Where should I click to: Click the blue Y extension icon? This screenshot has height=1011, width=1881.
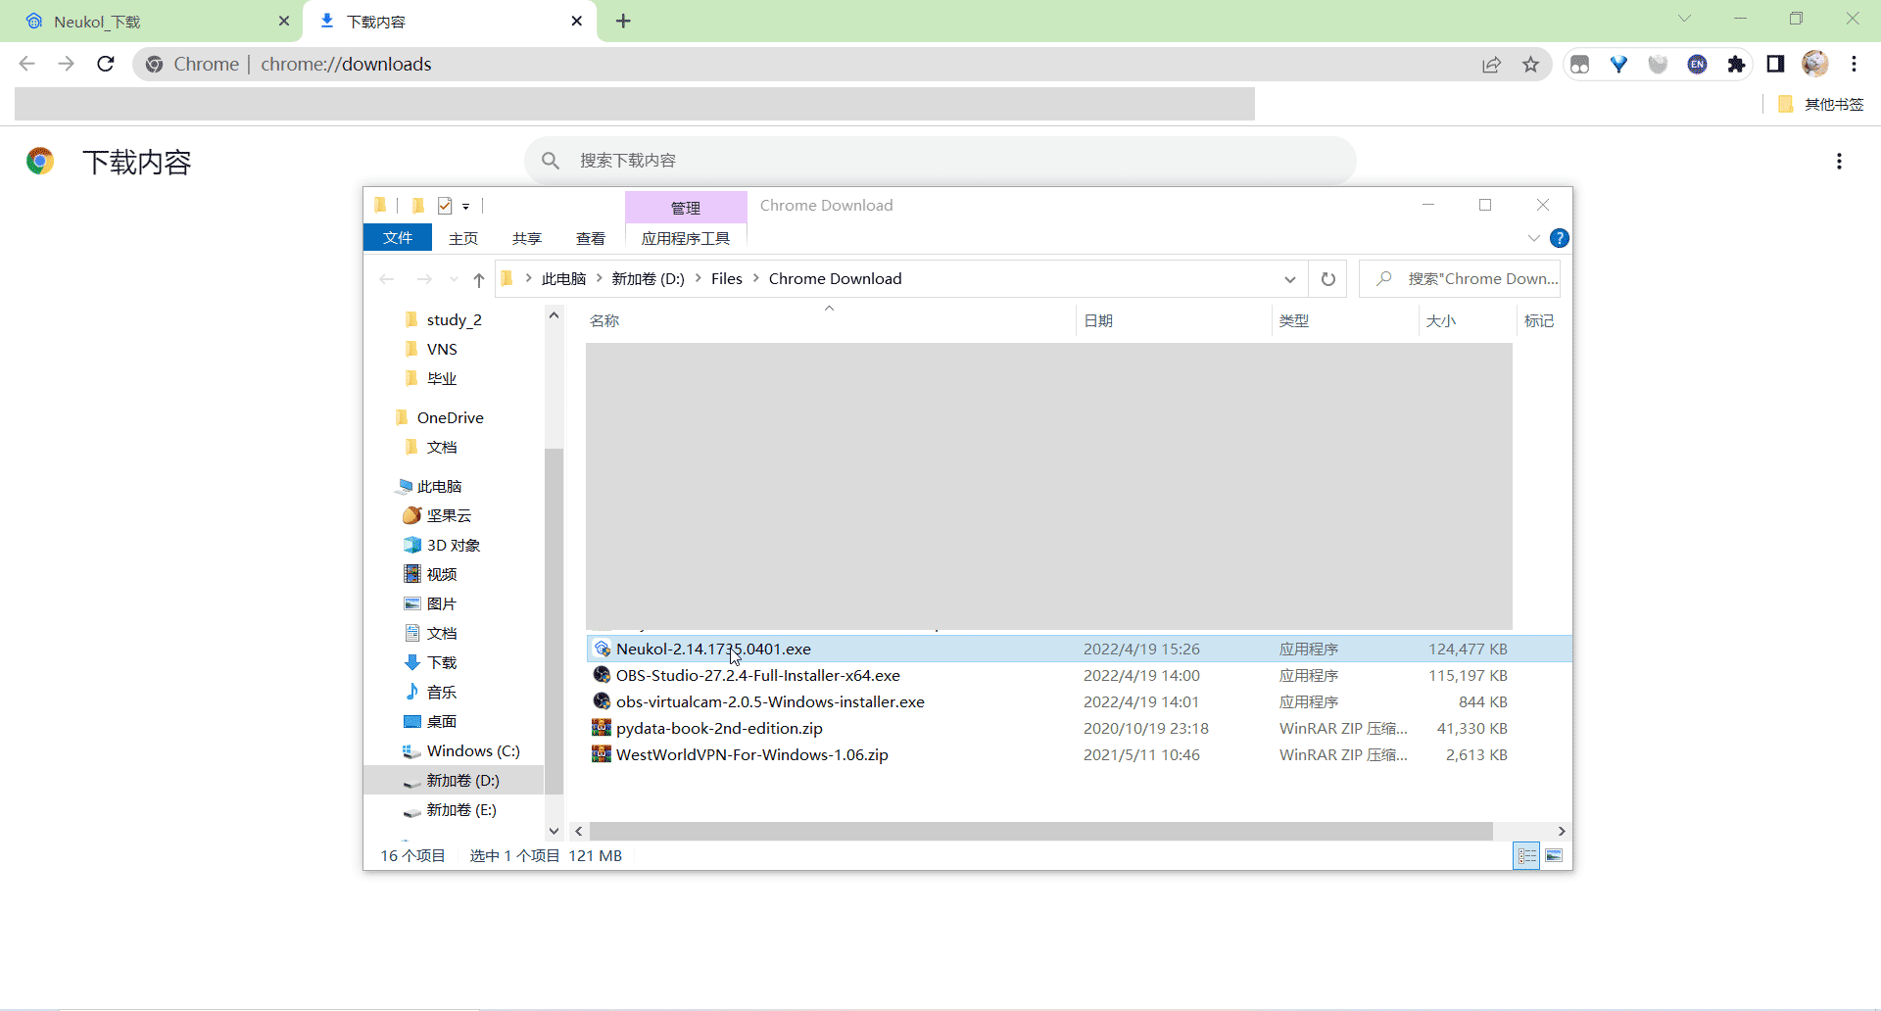click(1618, 65)
